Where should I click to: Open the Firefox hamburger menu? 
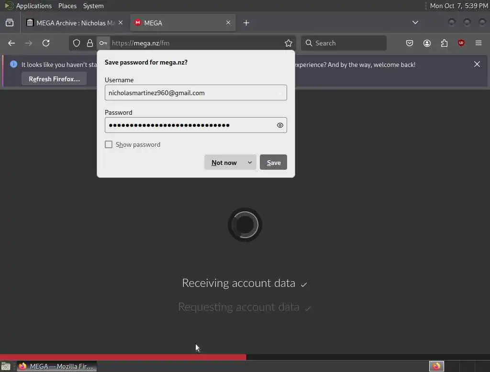pos(479,43)
